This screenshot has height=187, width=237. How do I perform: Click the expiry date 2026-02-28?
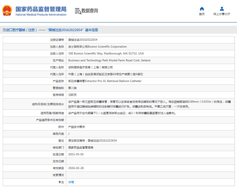click(76, 168)
